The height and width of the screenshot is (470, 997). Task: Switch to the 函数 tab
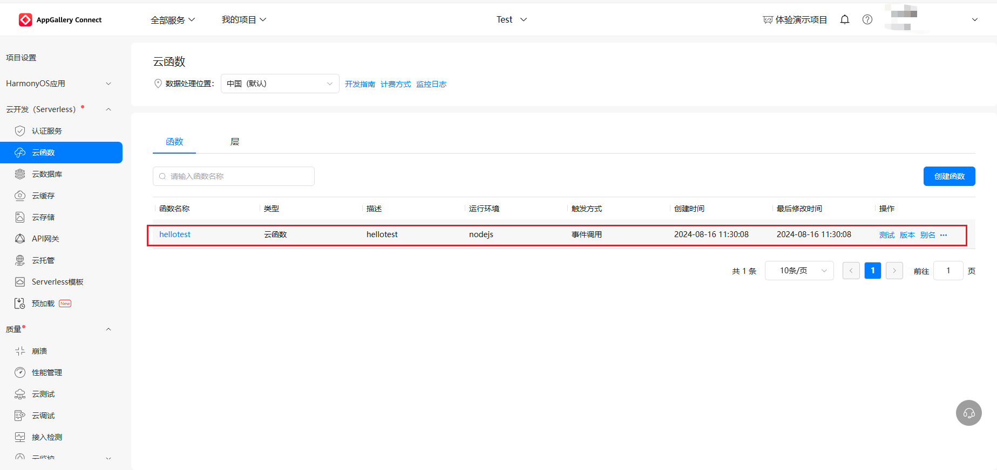(x=174, y=142)
